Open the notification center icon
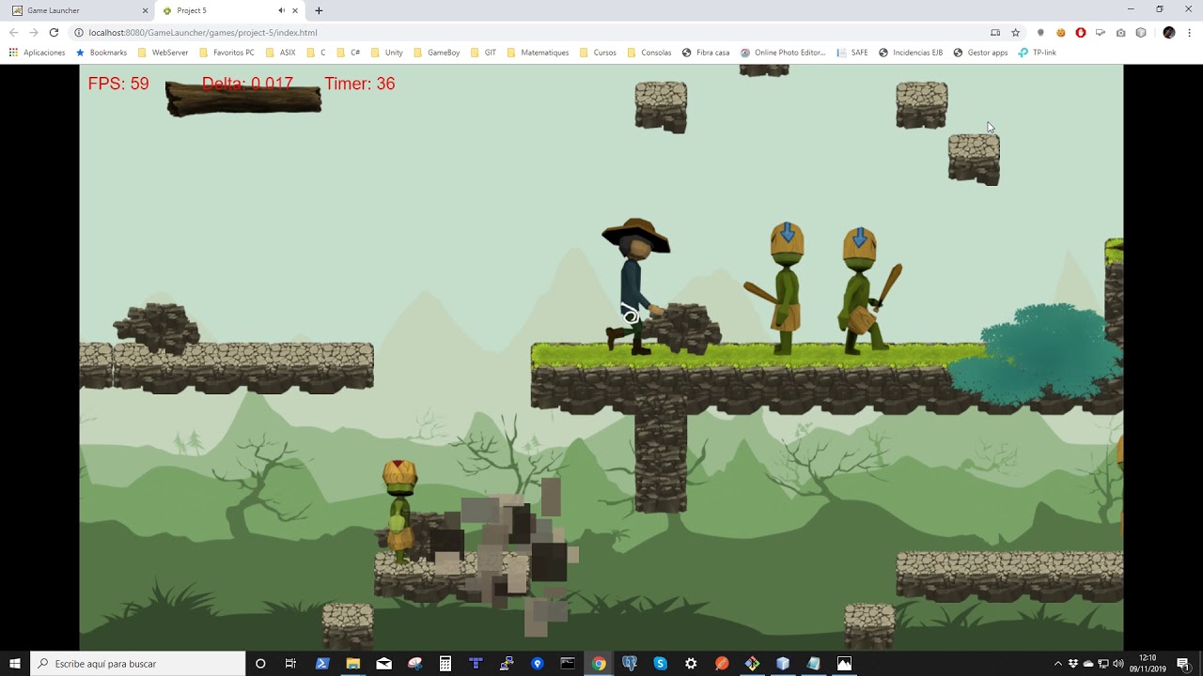This screenshot has height=676, width=1203. (1183, 664)
